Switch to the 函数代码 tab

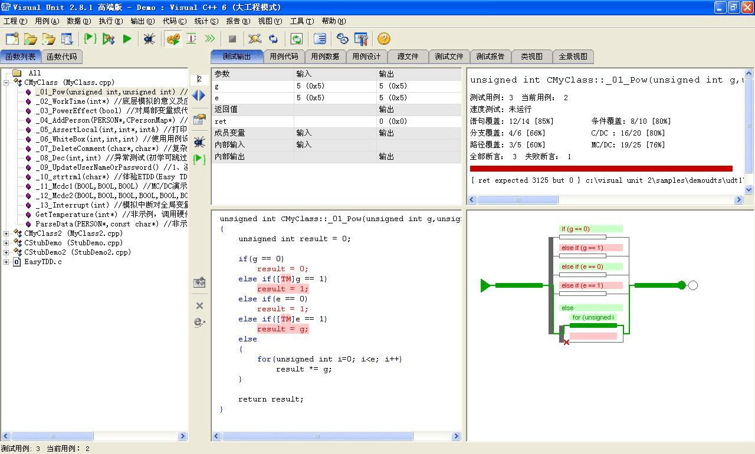61,57
